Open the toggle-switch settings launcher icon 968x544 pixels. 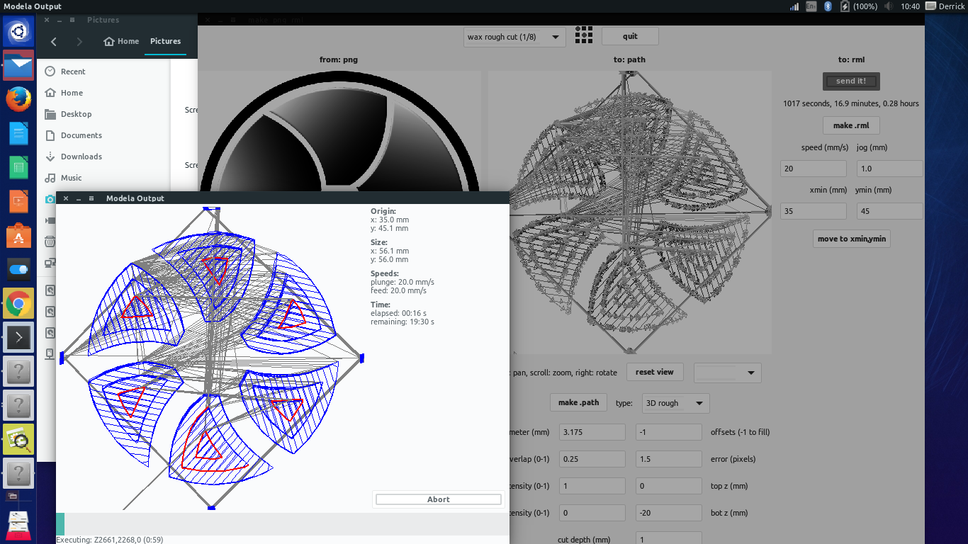[18, 269]
